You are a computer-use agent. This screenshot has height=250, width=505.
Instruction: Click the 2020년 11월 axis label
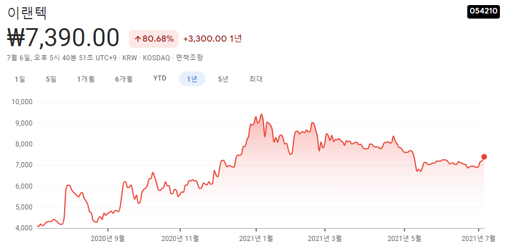point(180,239)
